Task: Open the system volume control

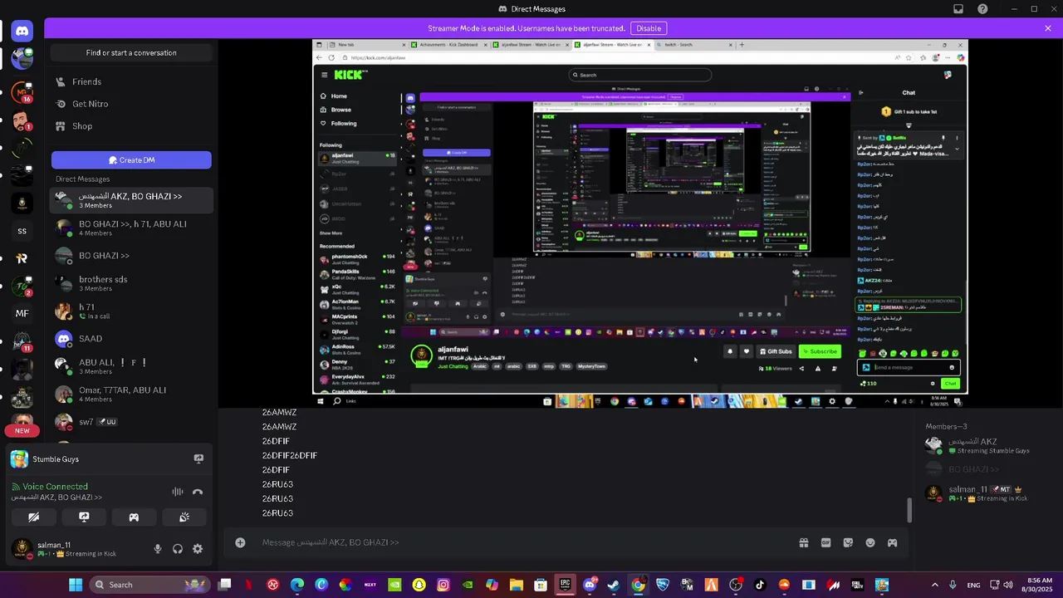Action: [1007, 585]
